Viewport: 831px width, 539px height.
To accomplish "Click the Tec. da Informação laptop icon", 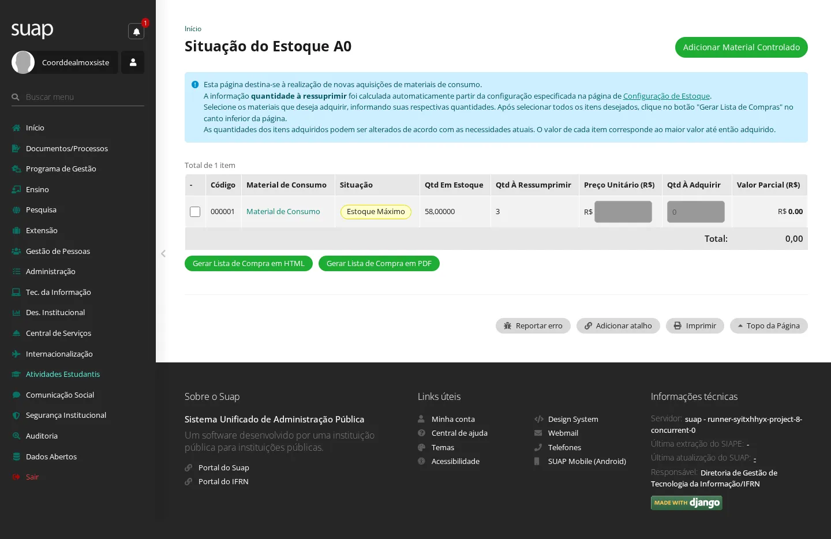I will [16, 292].
